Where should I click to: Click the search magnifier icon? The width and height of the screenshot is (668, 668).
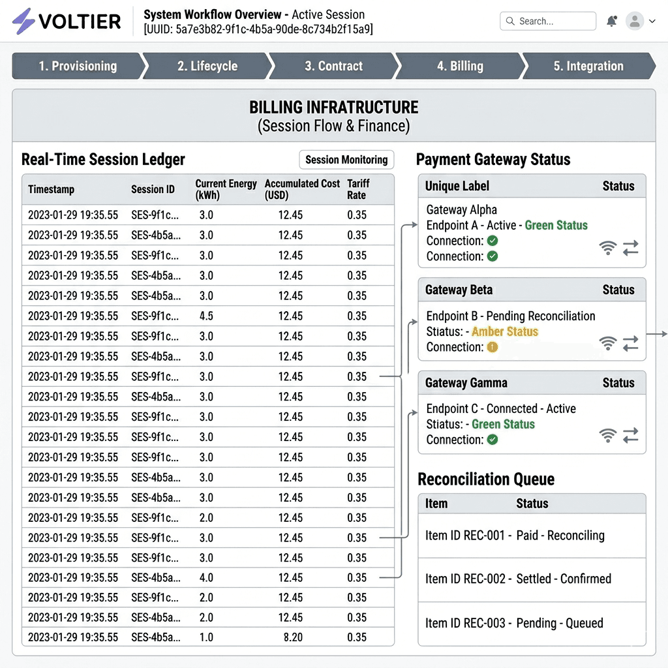click(510, 21)
